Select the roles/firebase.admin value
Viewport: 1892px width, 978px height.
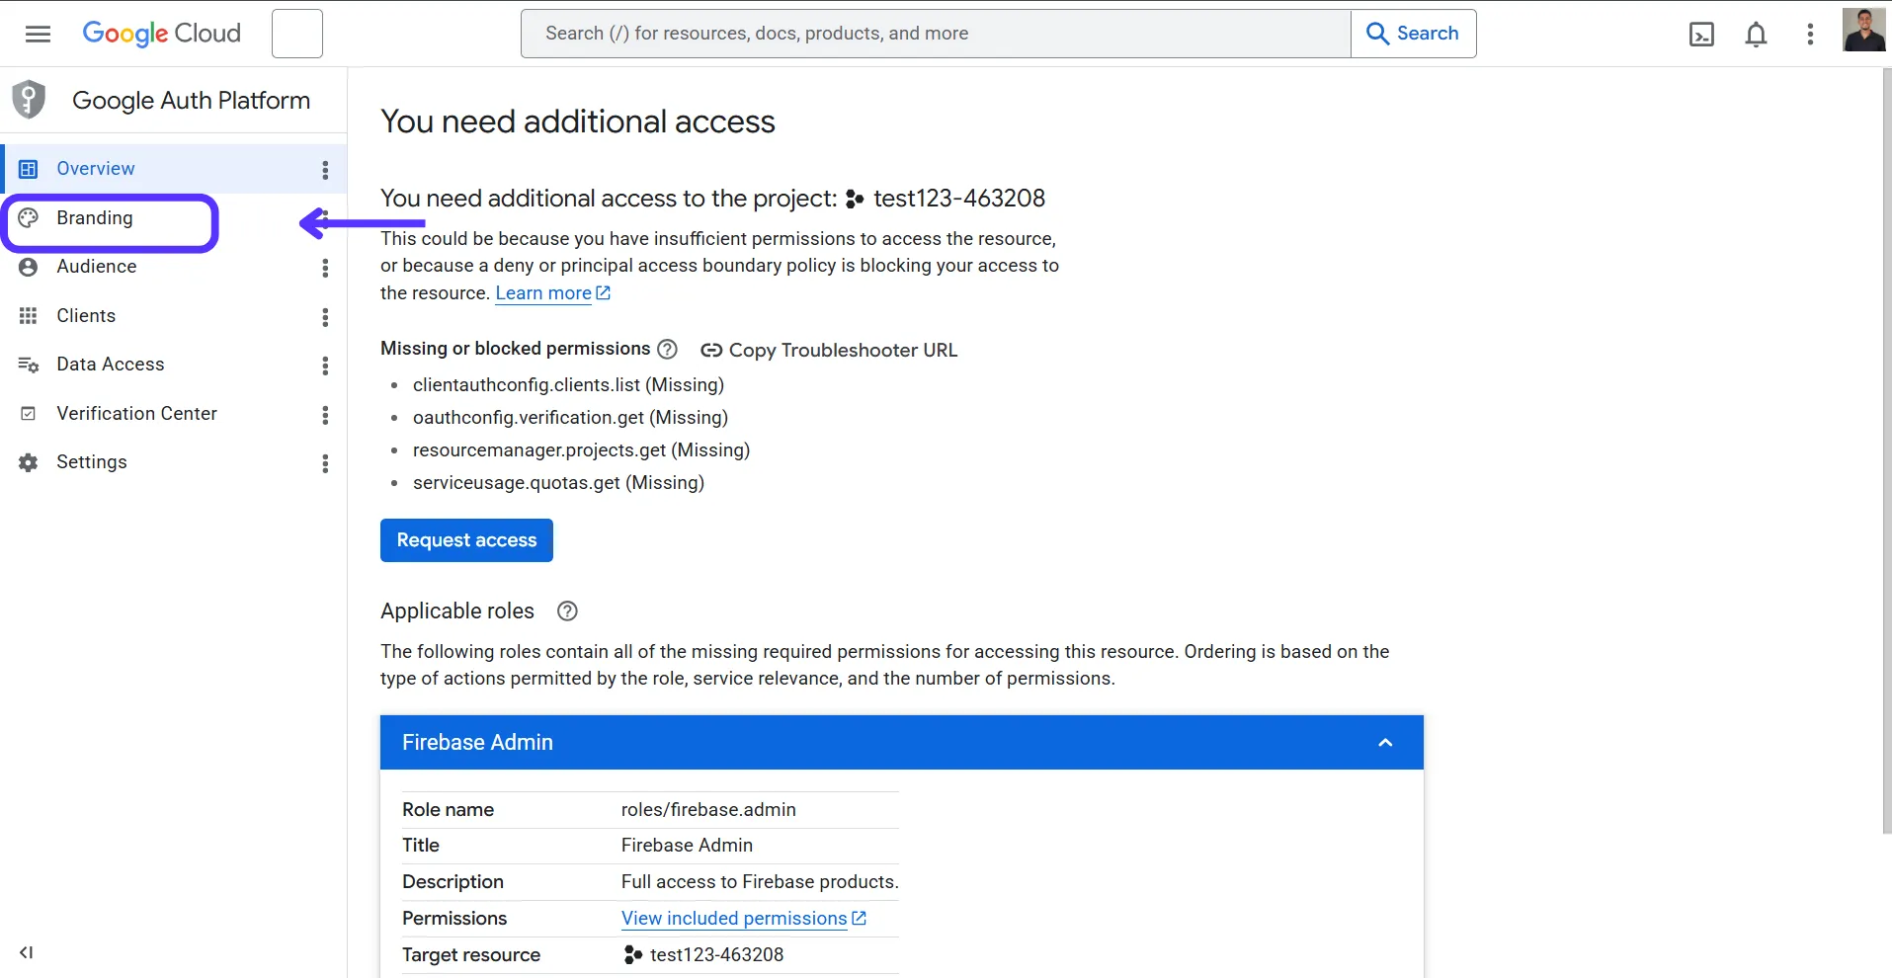tap(708, 810)
